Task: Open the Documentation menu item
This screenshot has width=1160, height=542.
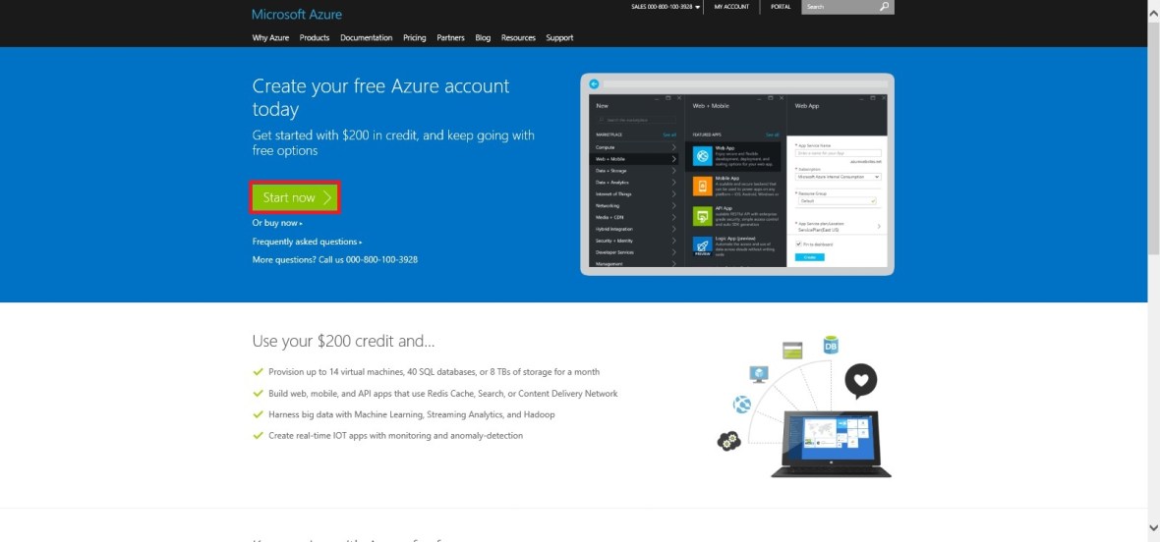Action: pos(367,37)
